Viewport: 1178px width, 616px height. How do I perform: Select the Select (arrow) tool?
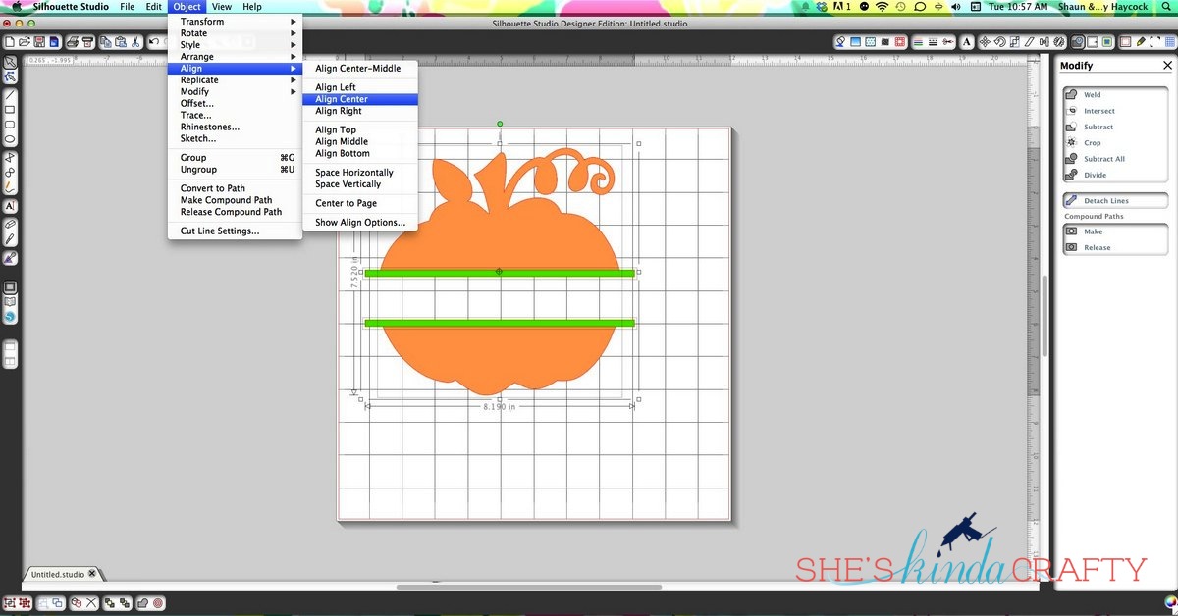pos(10,62)
